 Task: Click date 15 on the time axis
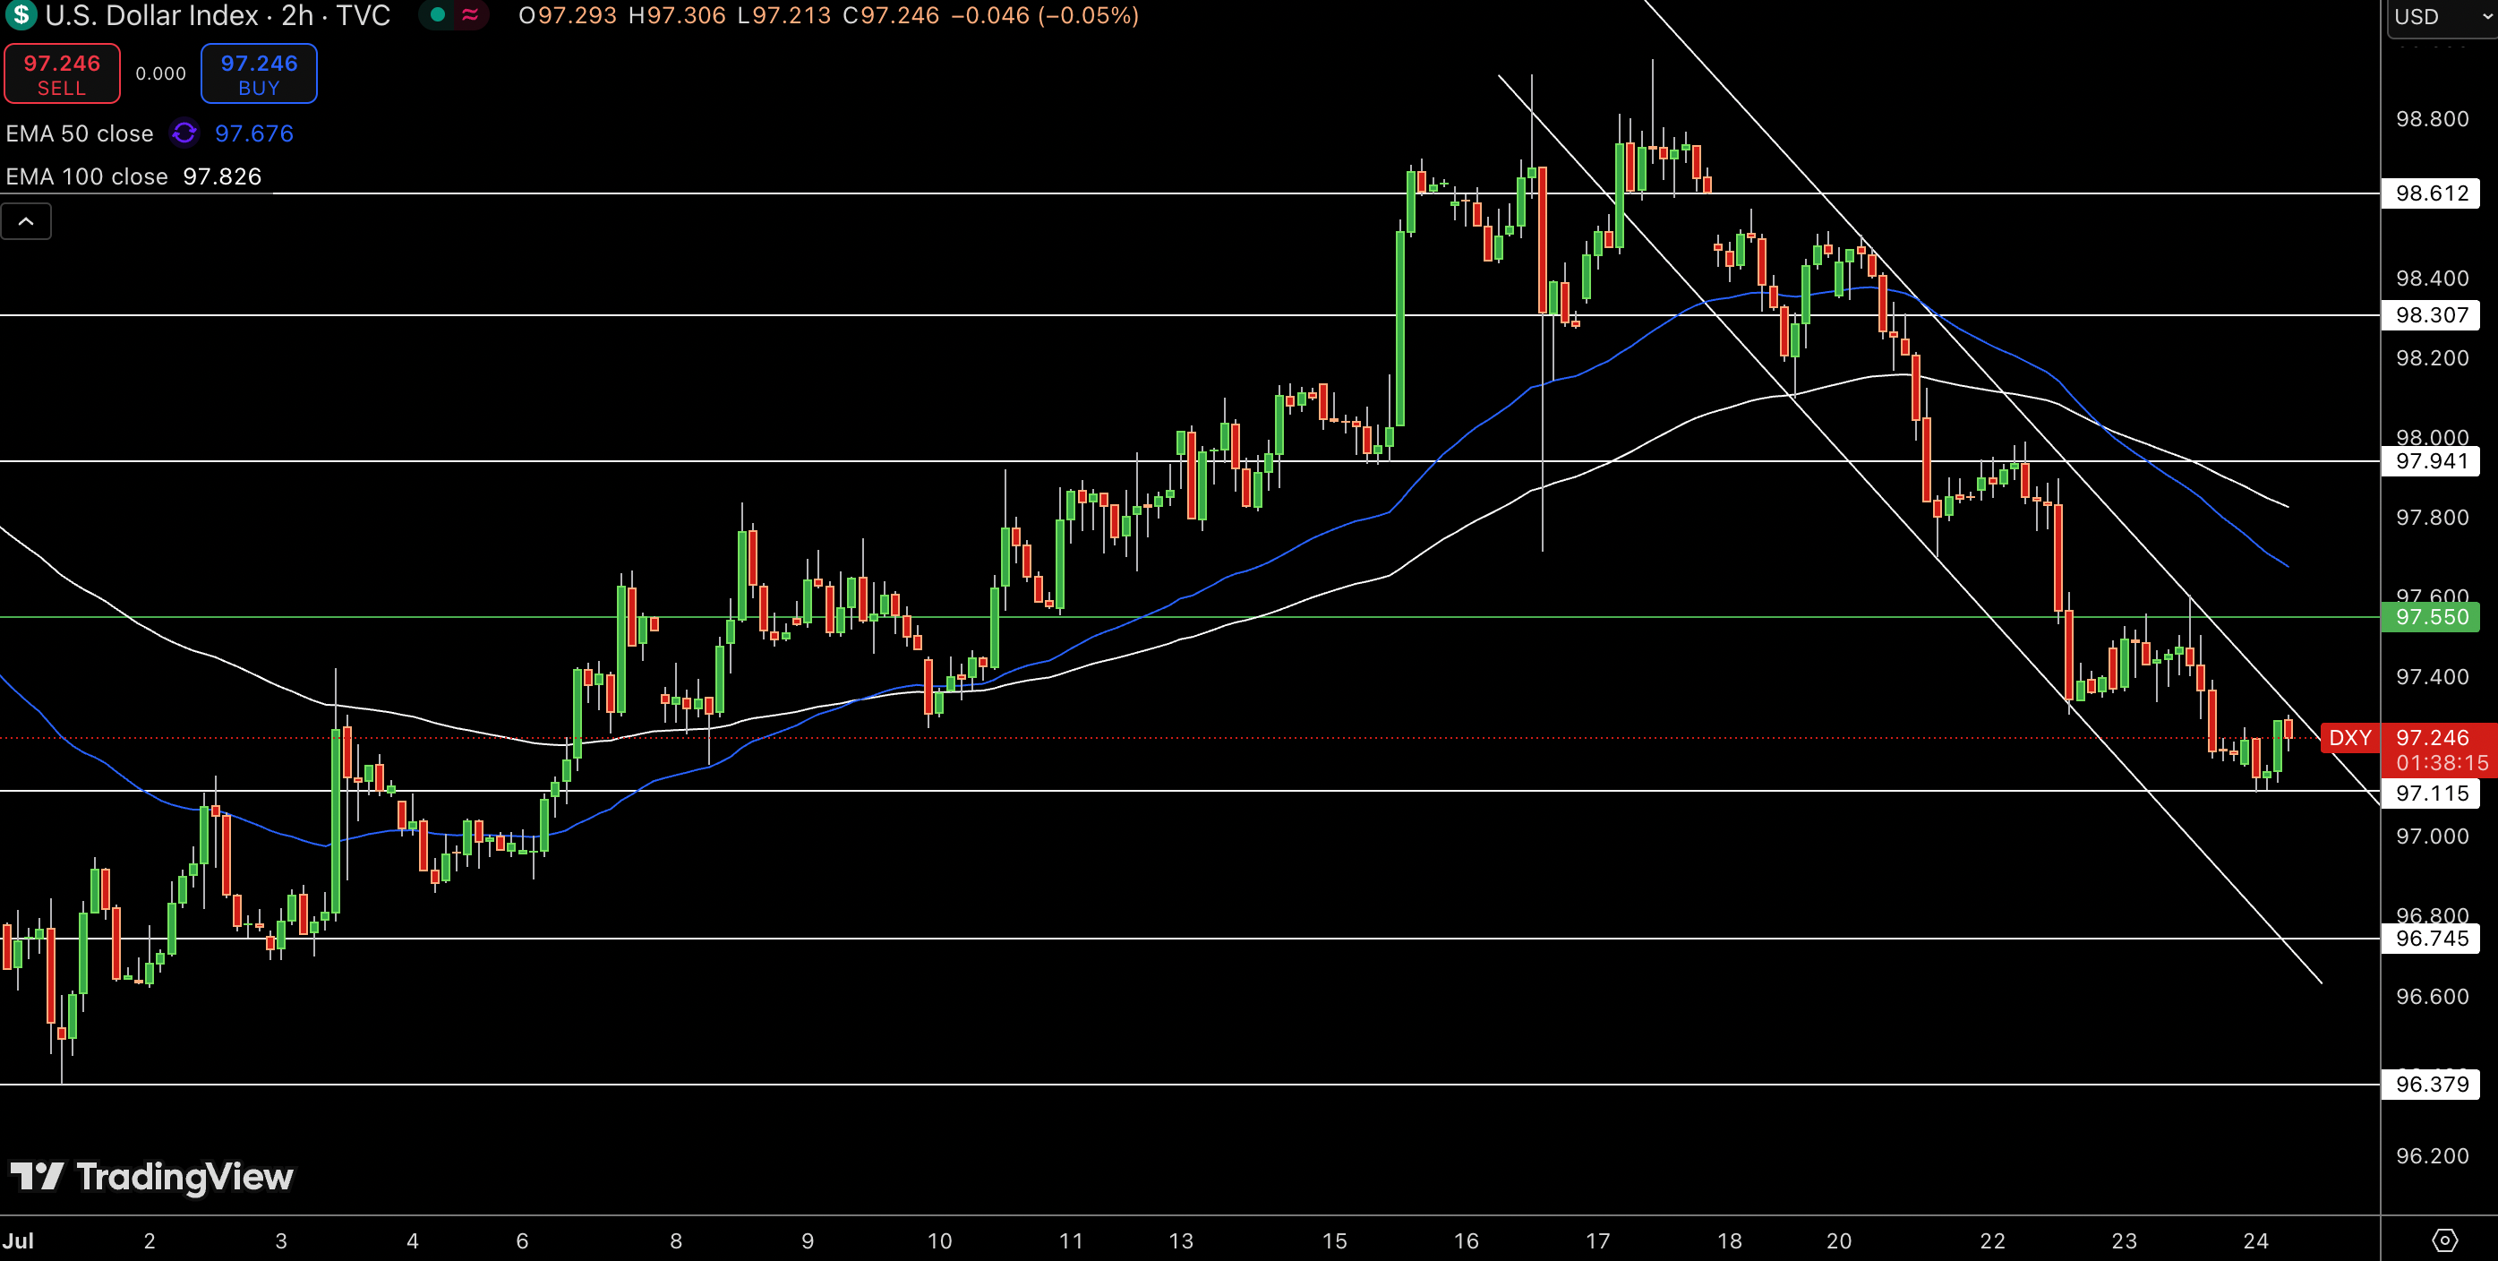pyautogui.click(x=1334, y=1240)
